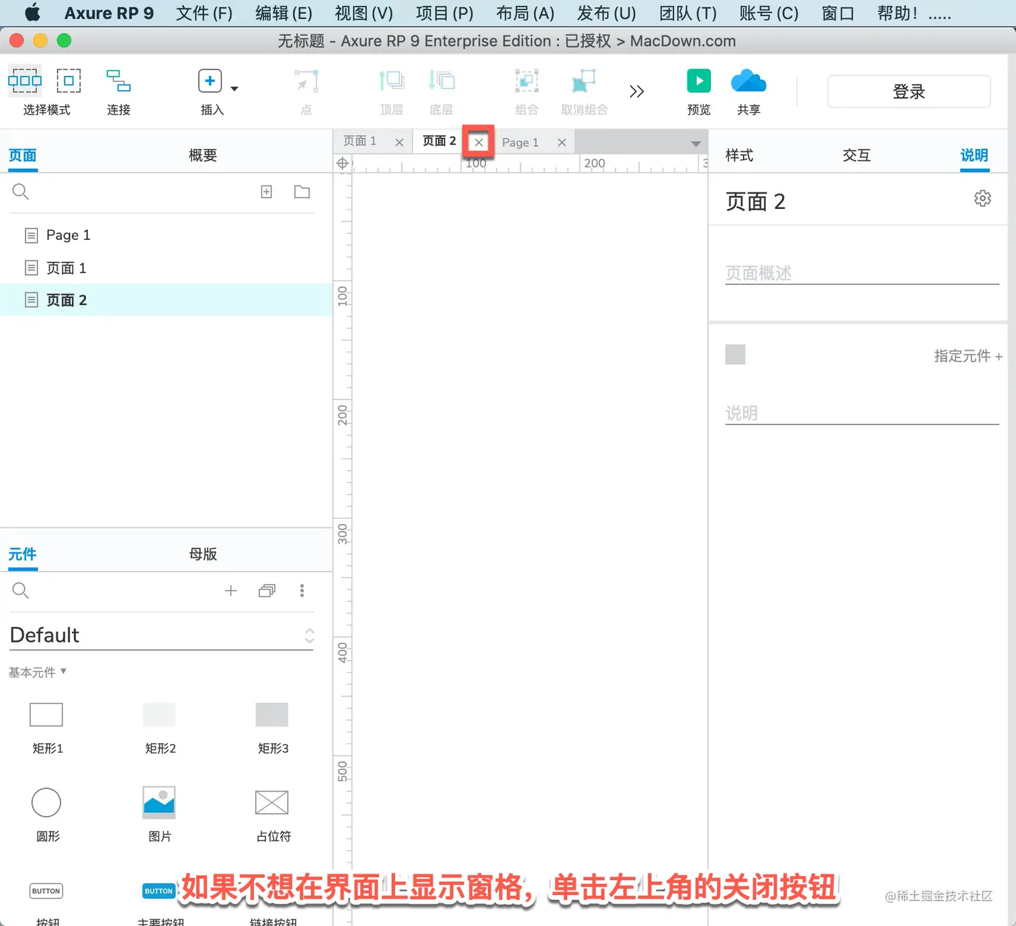Select 页面 2 in the page tree
The image size is (1016, 926).
[x=167, y=300]
